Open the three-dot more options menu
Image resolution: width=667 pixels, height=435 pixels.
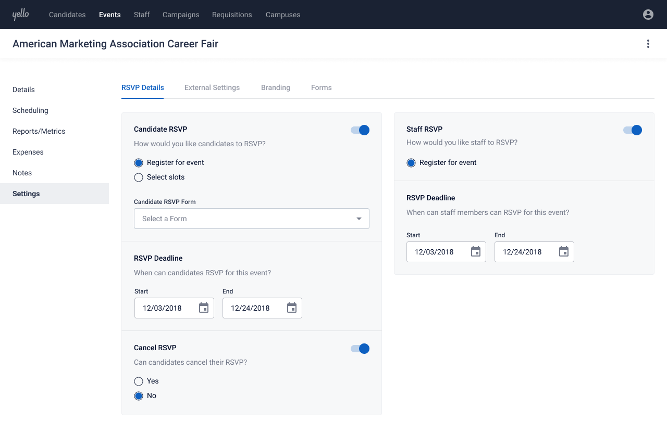pos(648,44)
